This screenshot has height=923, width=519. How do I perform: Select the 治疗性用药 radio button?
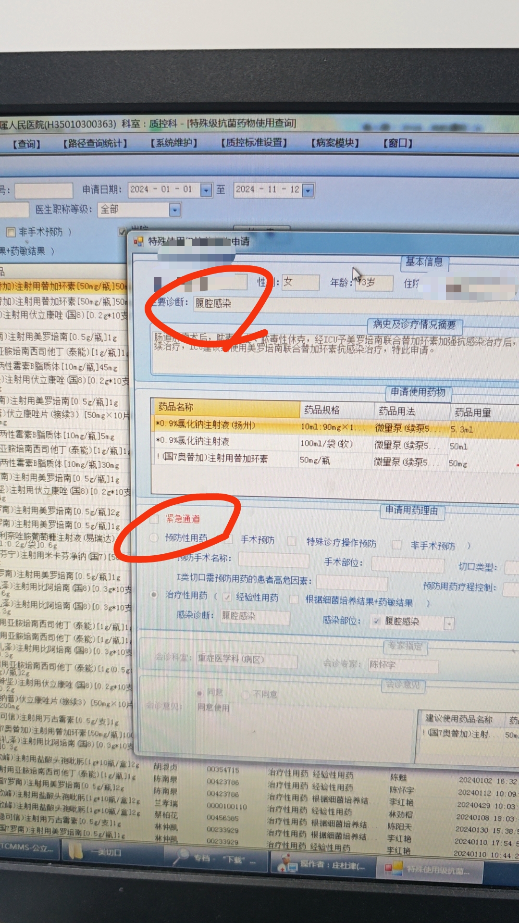154,595
